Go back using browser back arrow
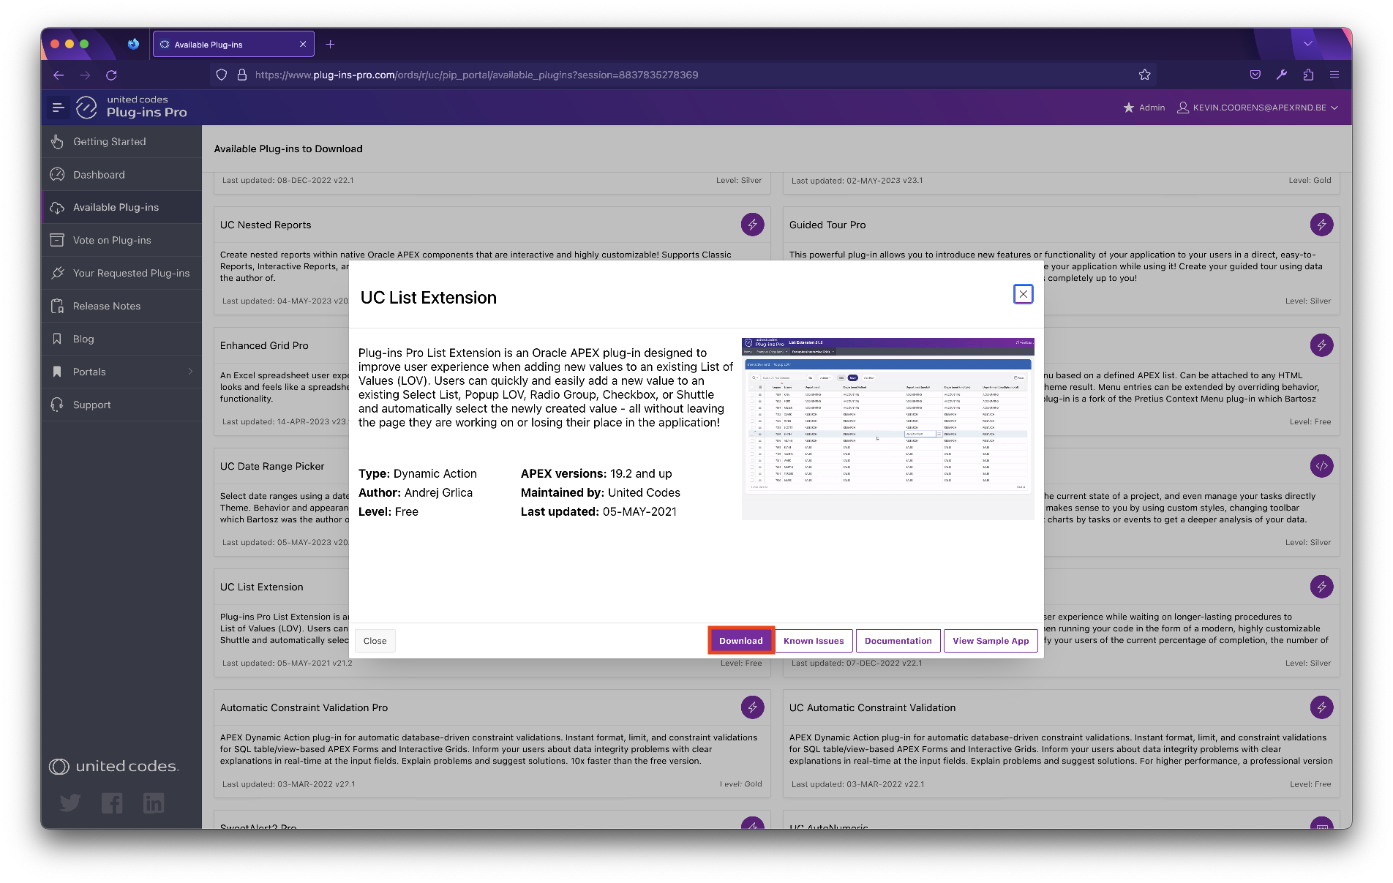The height and width of the screenshot is (883, 1393). 59,75
